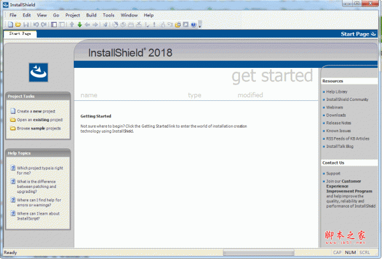Open the Help Library resource link

(x=337, y=91)
